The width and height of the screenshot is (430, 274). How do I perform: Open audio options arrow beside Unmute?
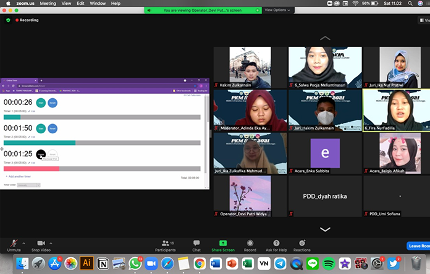(x=25, y=243)
